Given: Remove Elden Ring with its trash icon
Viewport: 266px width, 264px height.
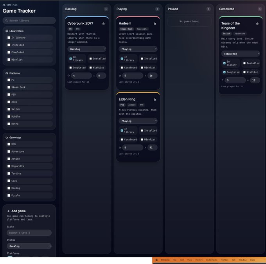Looking at the screenshot, I should tap(155, 99).
